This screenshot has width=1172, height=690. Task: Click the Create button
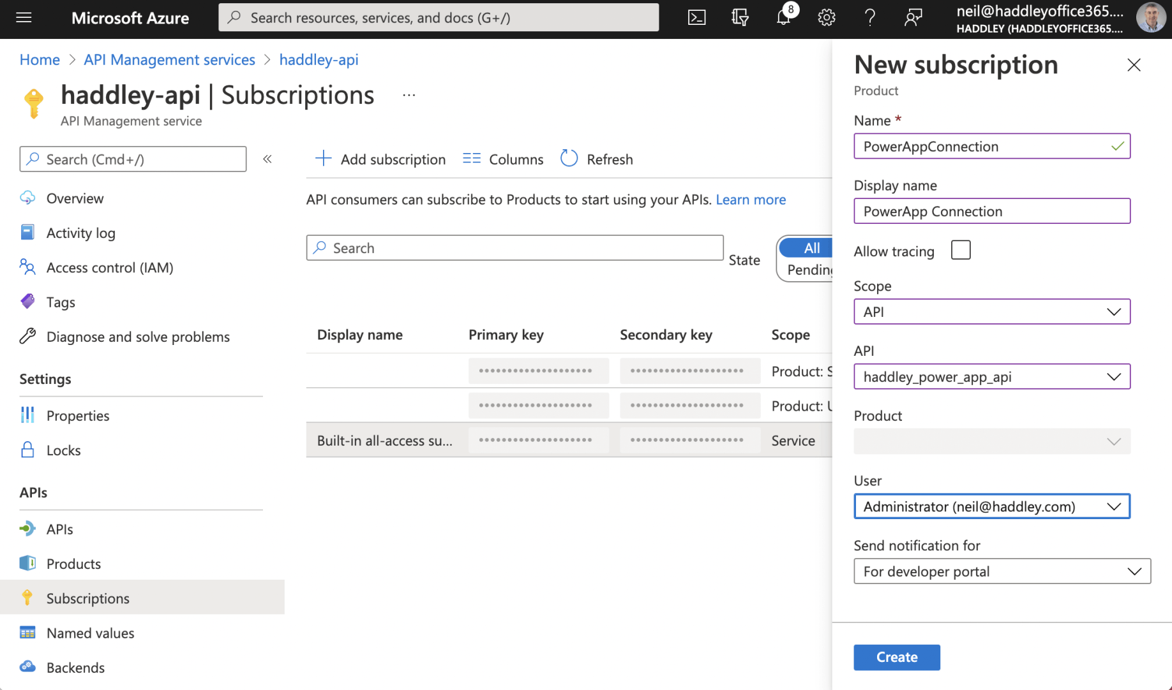point(896,657)
